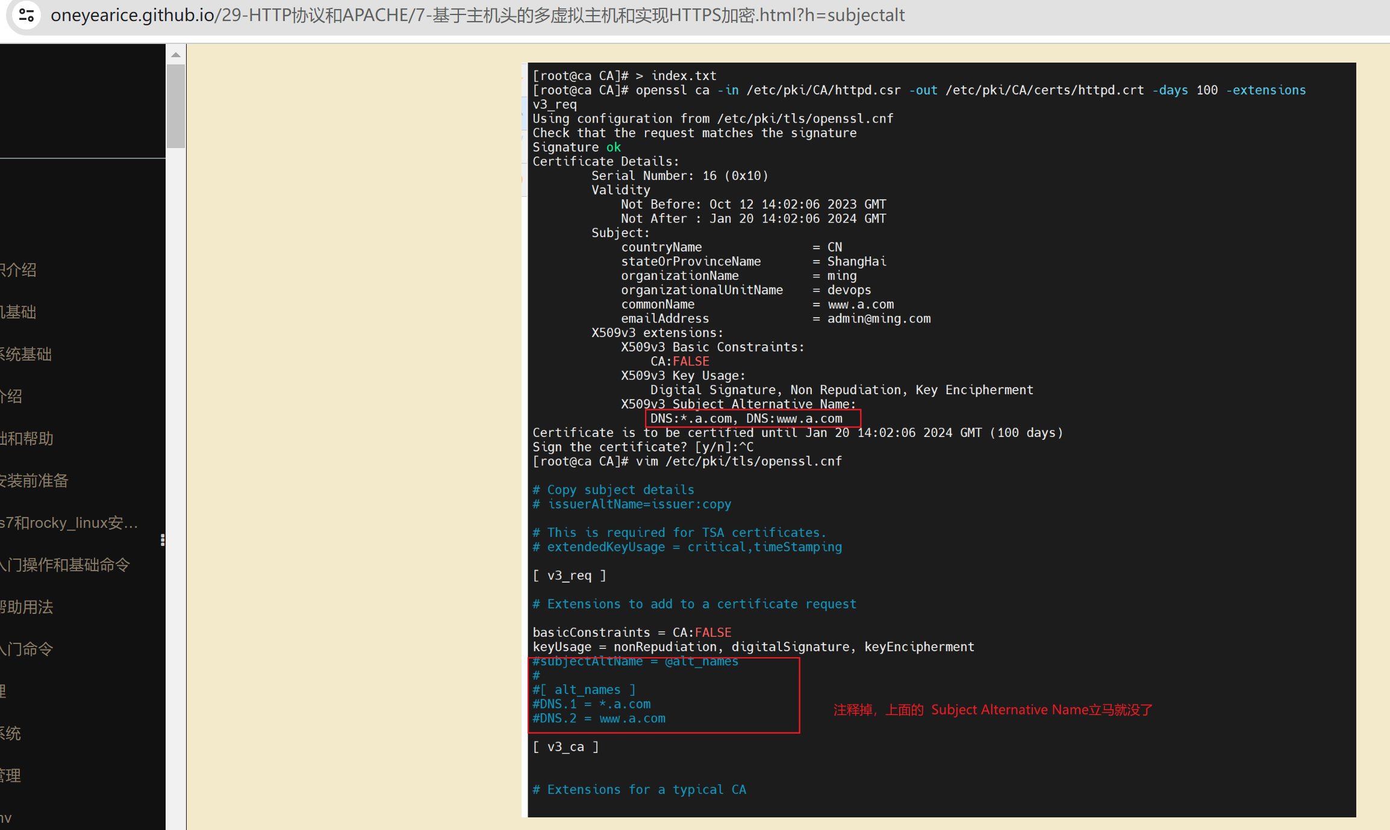This screenshot has height=830, width=1390.
Task: Select the '系统基础' sidebar chapter
Action: pyautogui.click(x=25, y=355)
